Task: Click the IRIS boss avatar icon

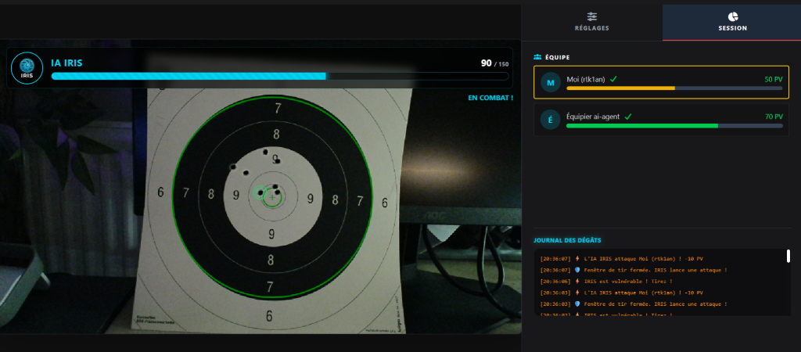Action: pos(27,67)
